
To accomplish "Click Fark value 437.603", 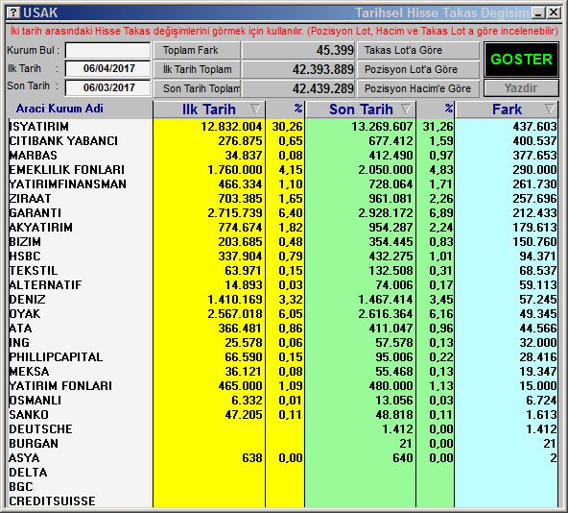I will pyautogui.click(x=534, y=127).
